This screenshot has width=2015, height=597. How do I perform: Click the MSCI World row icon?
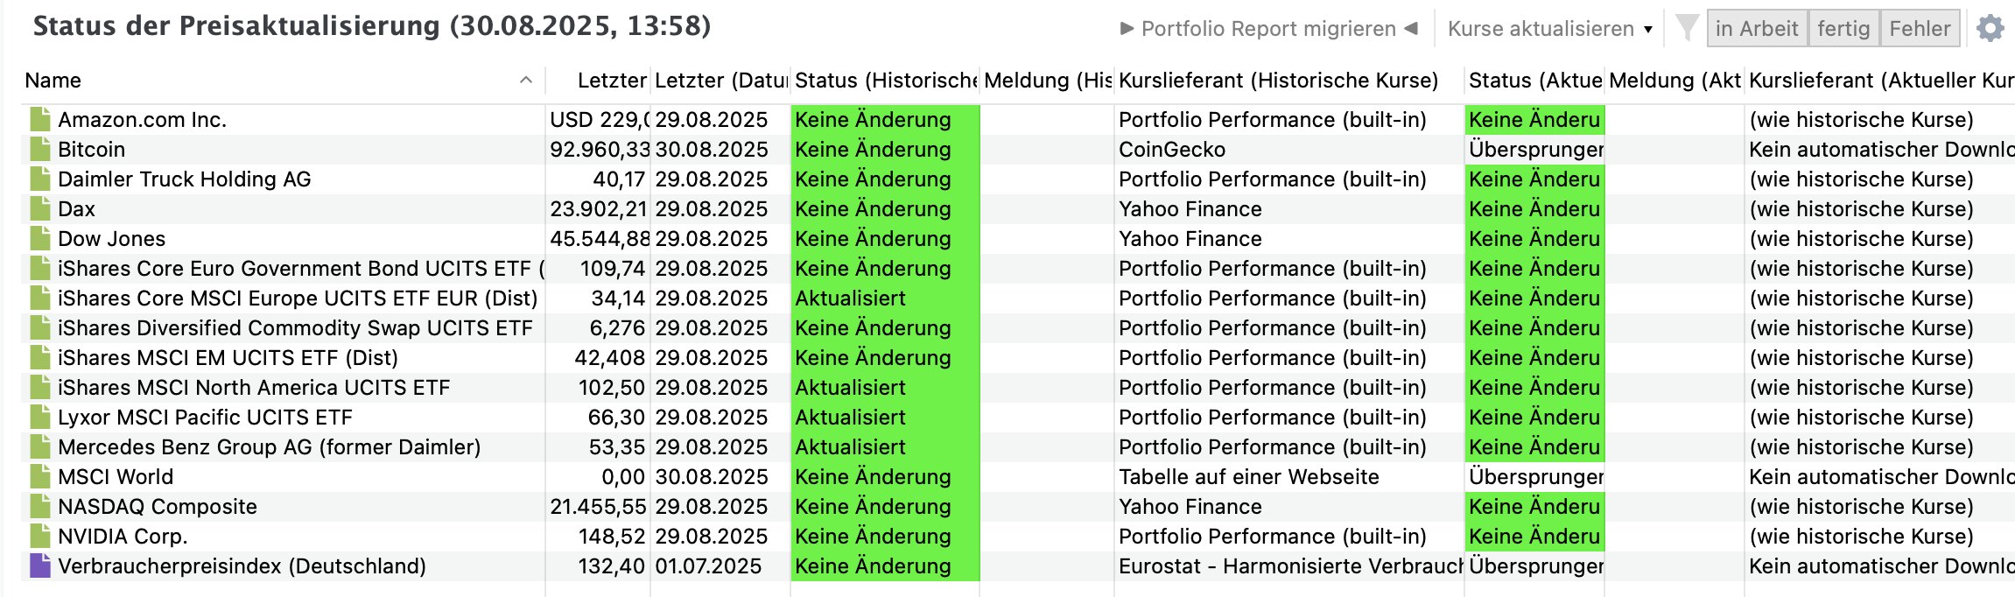tap(40, 477)
